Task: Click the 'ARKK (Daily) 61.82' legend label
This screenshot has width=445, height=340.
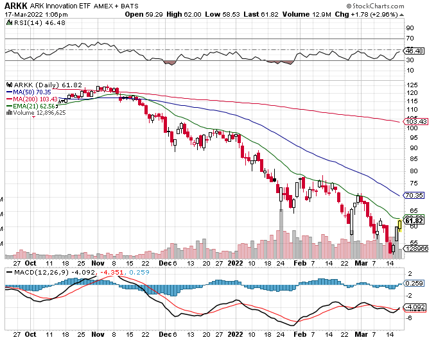Action: [48, 85]
